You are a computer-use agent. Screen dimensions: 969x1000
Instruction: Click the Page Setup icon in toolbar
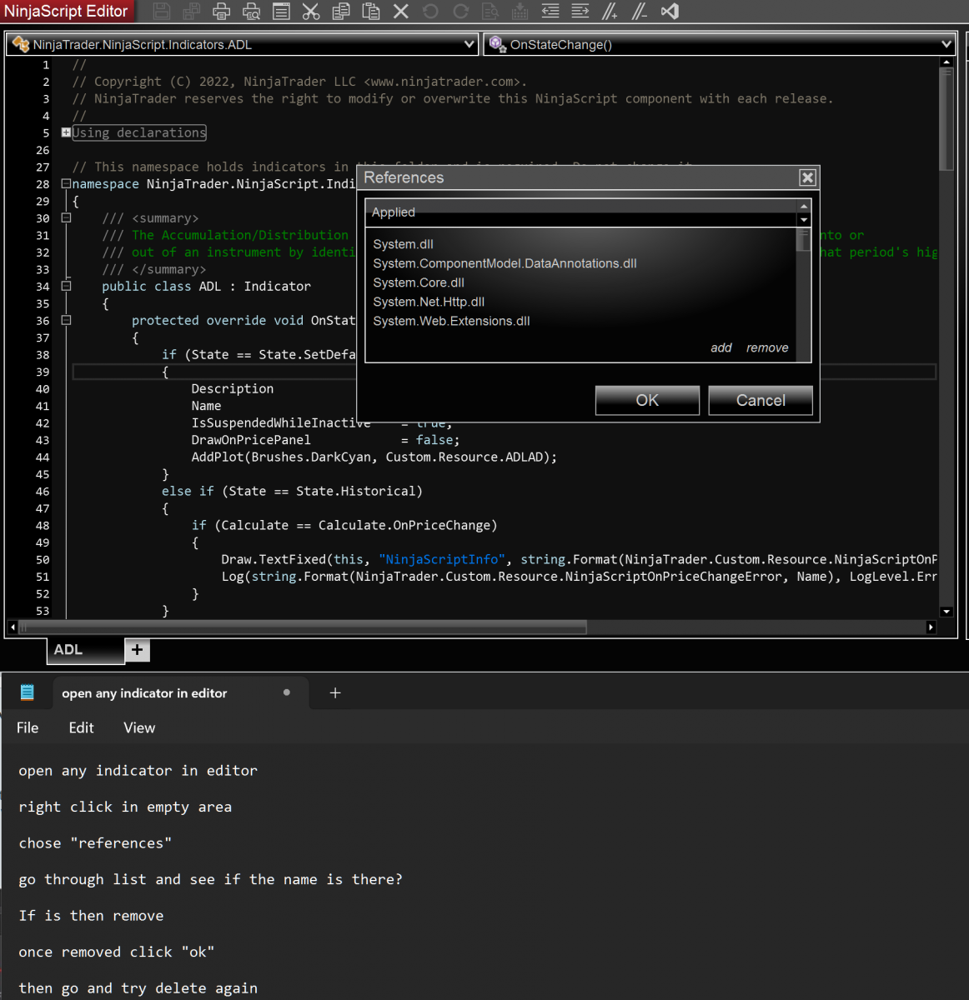[281, 12]
